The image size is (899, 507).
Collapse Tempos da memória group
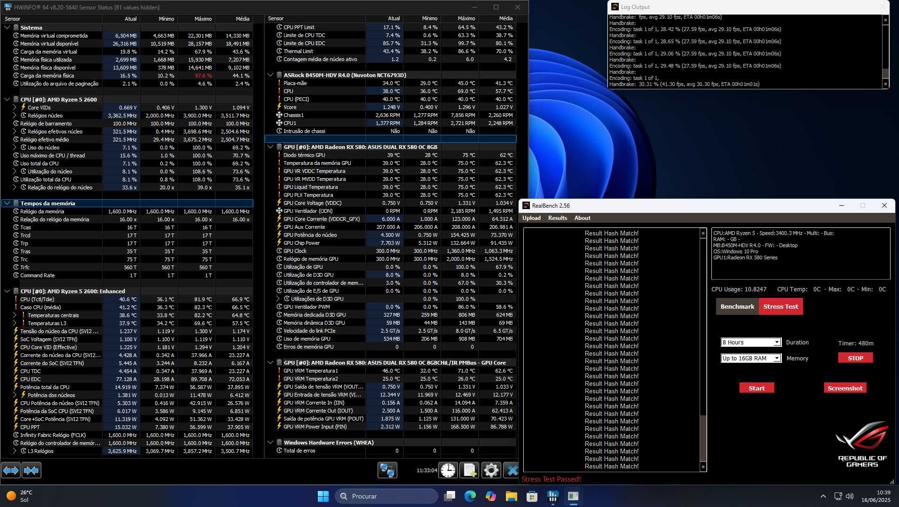7,203
